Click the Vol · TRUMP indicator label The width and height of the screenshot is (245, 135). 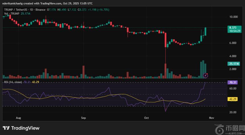[x=11, y=13]
